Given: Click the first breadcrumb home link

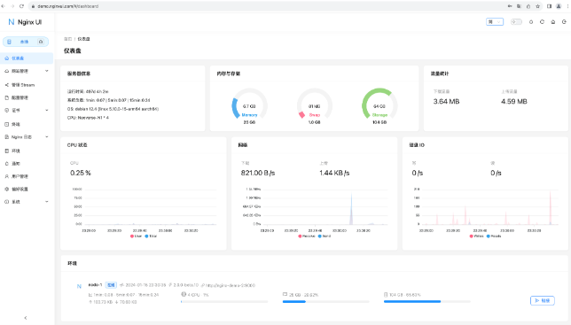Looking at the screenshot, I should [67, 39].
